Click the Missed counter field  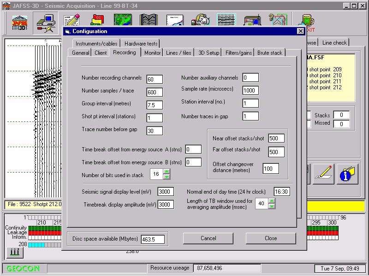point(341,124)
